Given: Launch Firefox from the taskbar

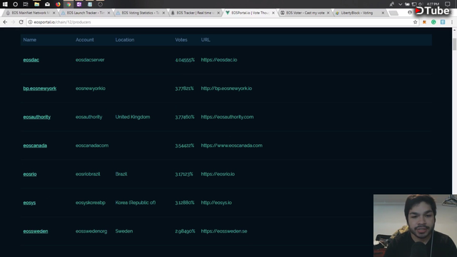Looking at the screenshot, I should [58, 4].
